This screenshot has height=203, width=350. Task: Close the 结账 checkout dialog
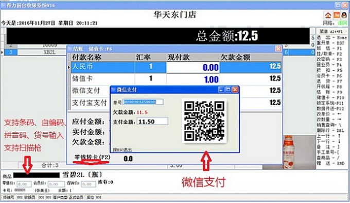coord(278,48)
